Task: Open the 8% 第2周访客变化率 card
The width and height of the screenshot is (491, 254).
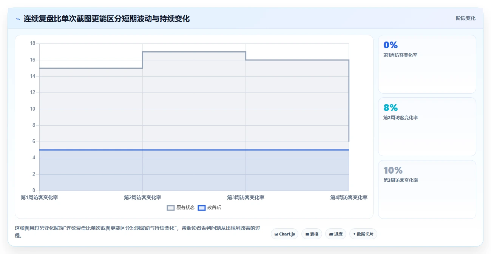Action: click(427, 127)
